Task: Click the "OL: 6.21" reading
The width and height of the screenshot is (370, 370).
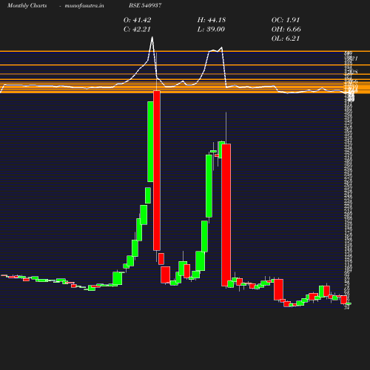Action: tap(286, 38)
